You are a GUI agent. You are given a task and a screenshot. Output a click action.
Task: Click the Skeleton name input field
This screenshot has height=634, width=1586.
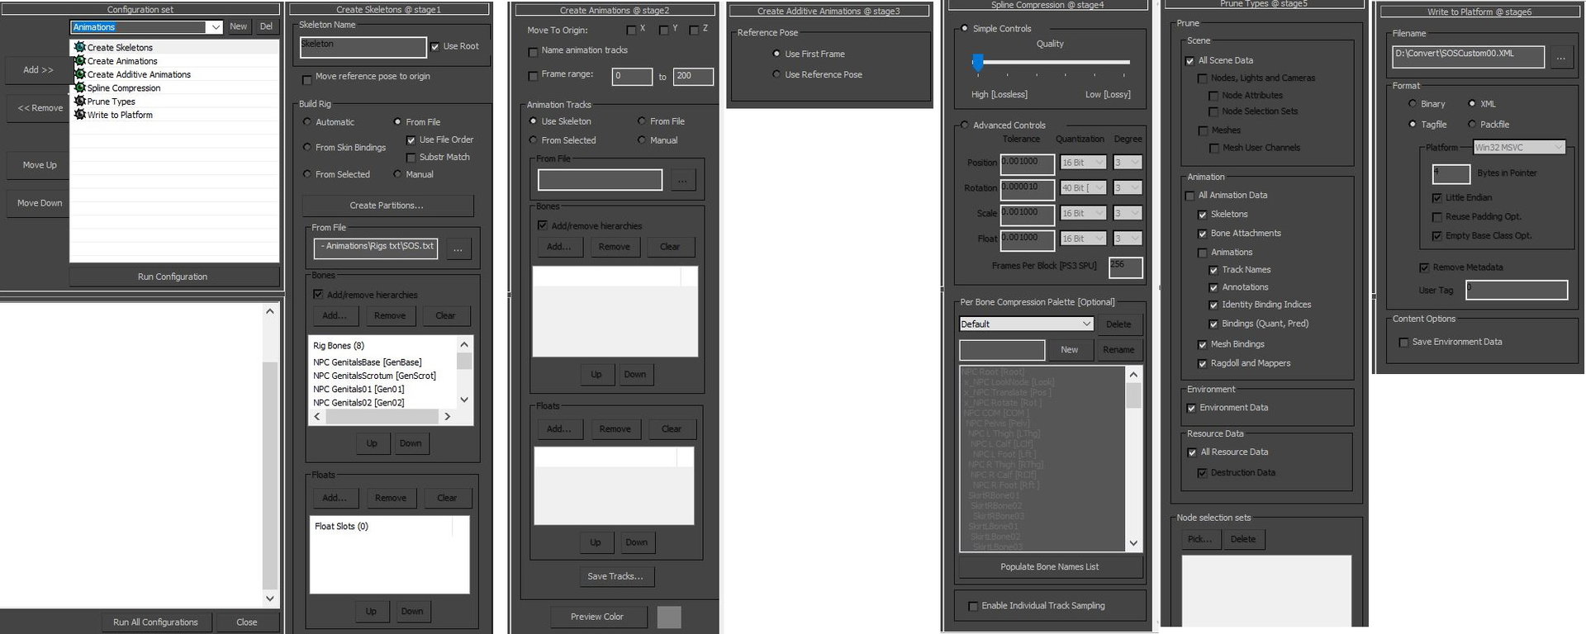pos(363,48)
